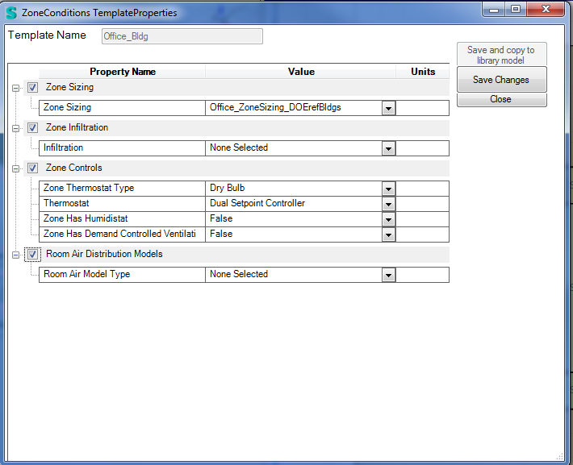Collapse Room Air Distribution Models node
The height and width of the screenshot is (465, 573).
click(15, 254)
